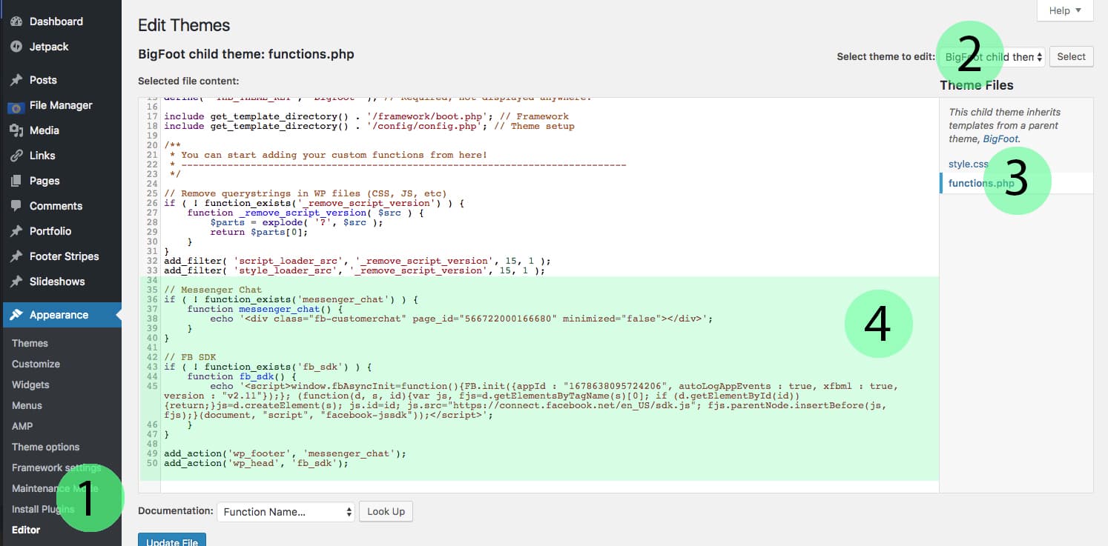Click the Dashboard gauge icon

coord(16,21)
